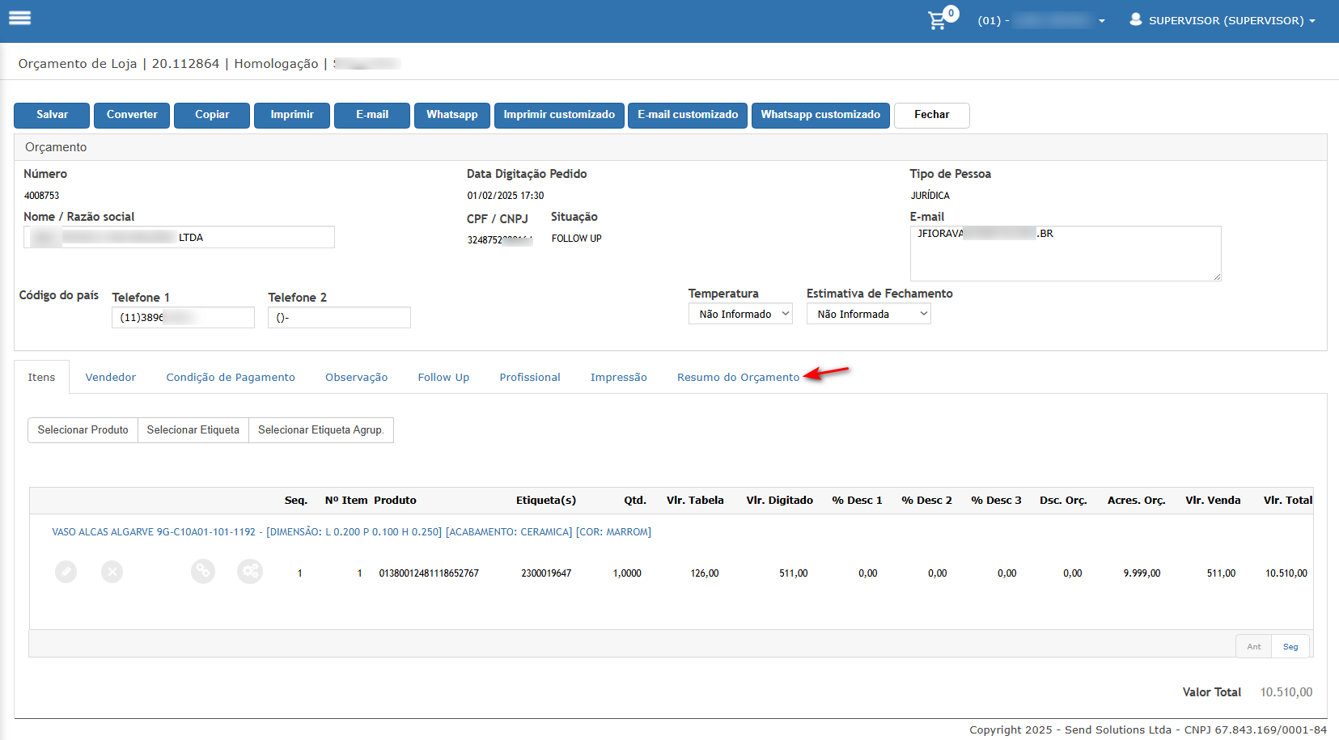Click the Imprimir button
This screenshot has width=1339, height=740.
click(292, 115)
